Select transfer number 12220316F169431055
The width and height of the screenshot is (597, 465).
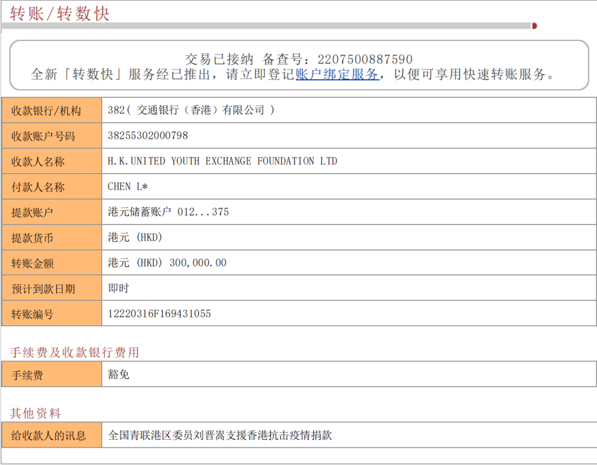point(159,314)
